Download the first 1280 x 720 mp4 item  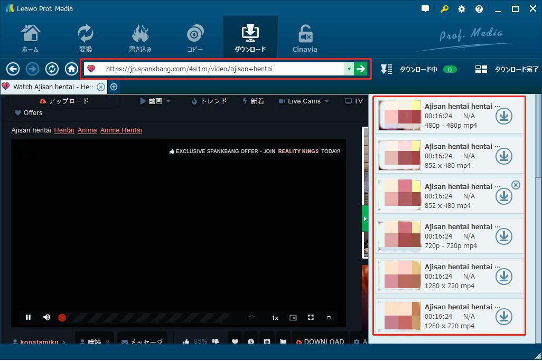(x=503, y=277)
